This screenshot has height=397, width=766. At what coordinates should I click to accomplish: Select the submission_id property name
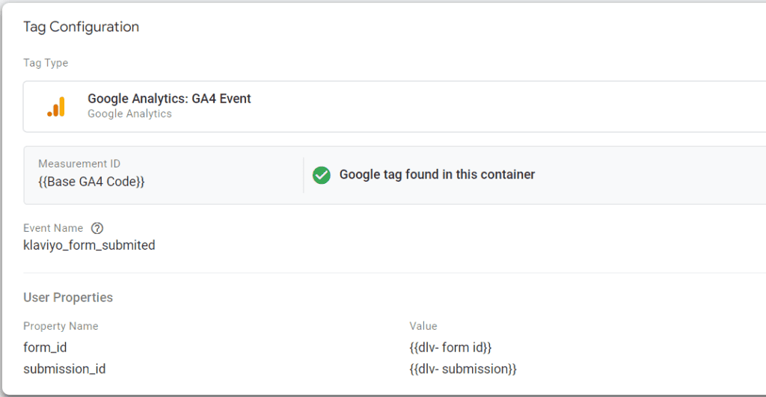click(x=64, y=369)
